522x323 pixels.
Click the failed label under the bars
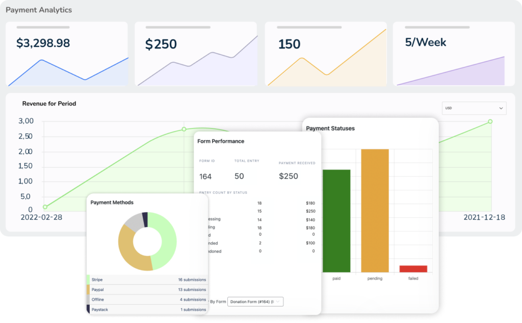(x=413, y=278)
